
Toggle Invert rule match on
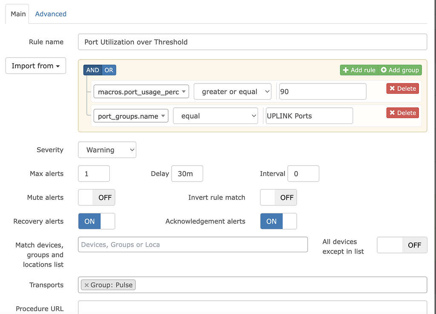pos(278,197)
